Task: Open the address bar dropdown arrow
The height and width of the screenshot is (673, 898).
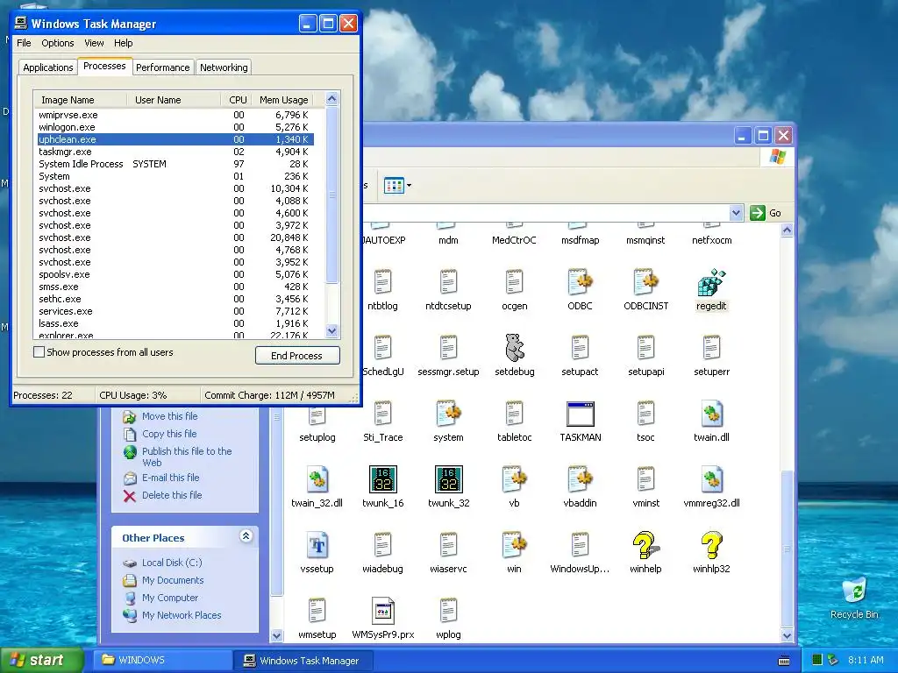Action: pyautogui.click(x=737, y=213)
